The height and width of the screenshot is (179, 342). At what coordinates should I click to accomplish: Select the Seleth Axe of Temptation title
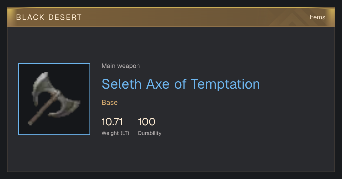[181, 84]
